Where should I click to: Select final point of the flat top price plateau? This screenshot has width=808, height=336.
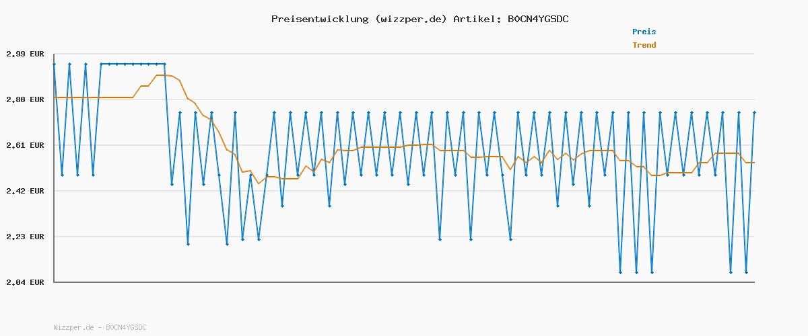coord(164,64)
